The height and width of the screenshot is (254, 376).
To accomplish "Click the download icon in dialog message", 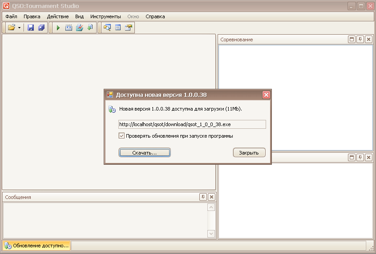I will [x=112, y=109].
